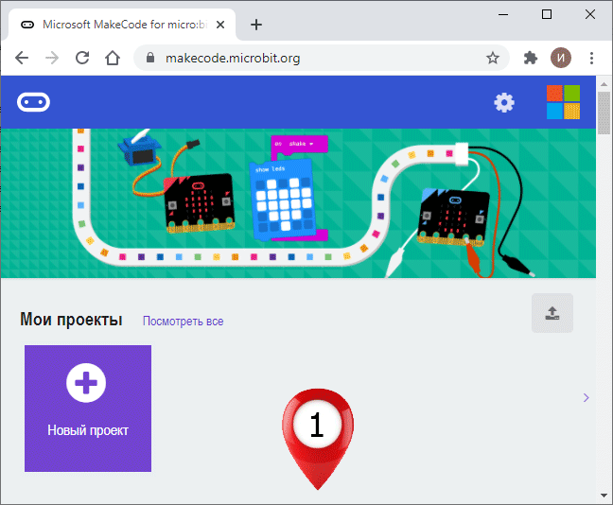Click the address bar showing makecode.microbit.org
Screen dimensions: 613x505
322,58
